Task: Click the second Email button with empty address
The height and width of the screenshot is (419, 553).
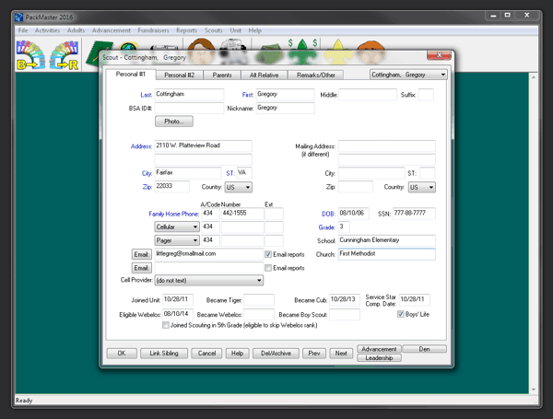Action: (x=141, y=268)
